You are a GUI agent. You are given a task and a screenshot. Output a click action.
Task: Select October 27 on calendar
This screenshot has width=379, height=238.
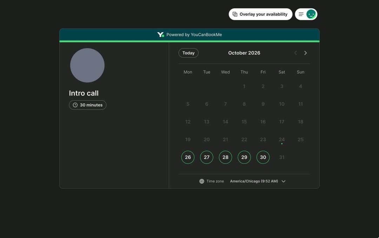point(207,157)
